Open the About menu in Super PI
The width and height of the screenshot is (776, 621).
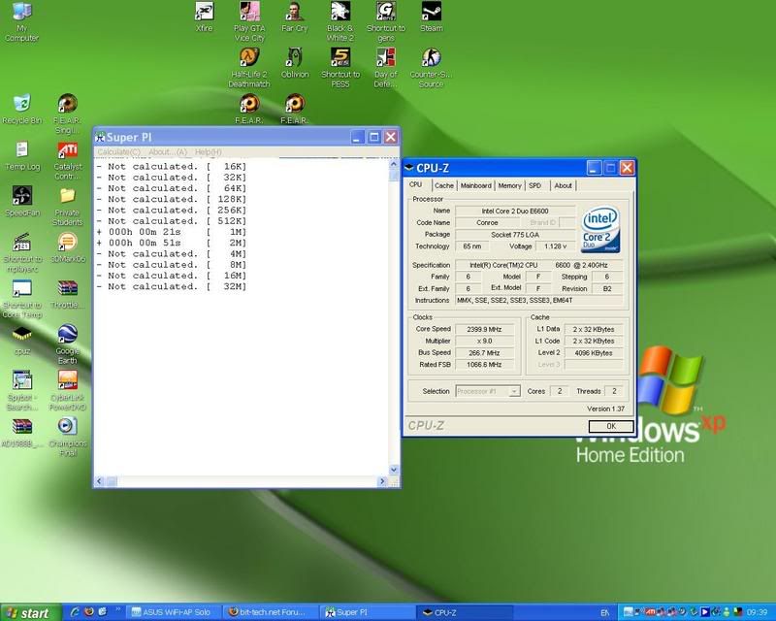(x=168, y=152)
